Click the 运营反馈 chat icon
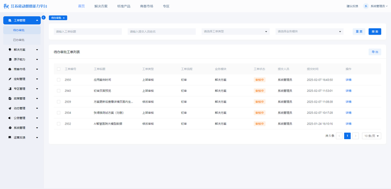391x189 pixels. pyautogui.click(x=10, y=137)
